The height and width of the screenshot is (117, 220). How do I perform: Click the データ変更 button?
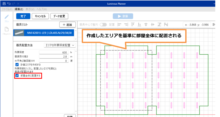[59, 16]
